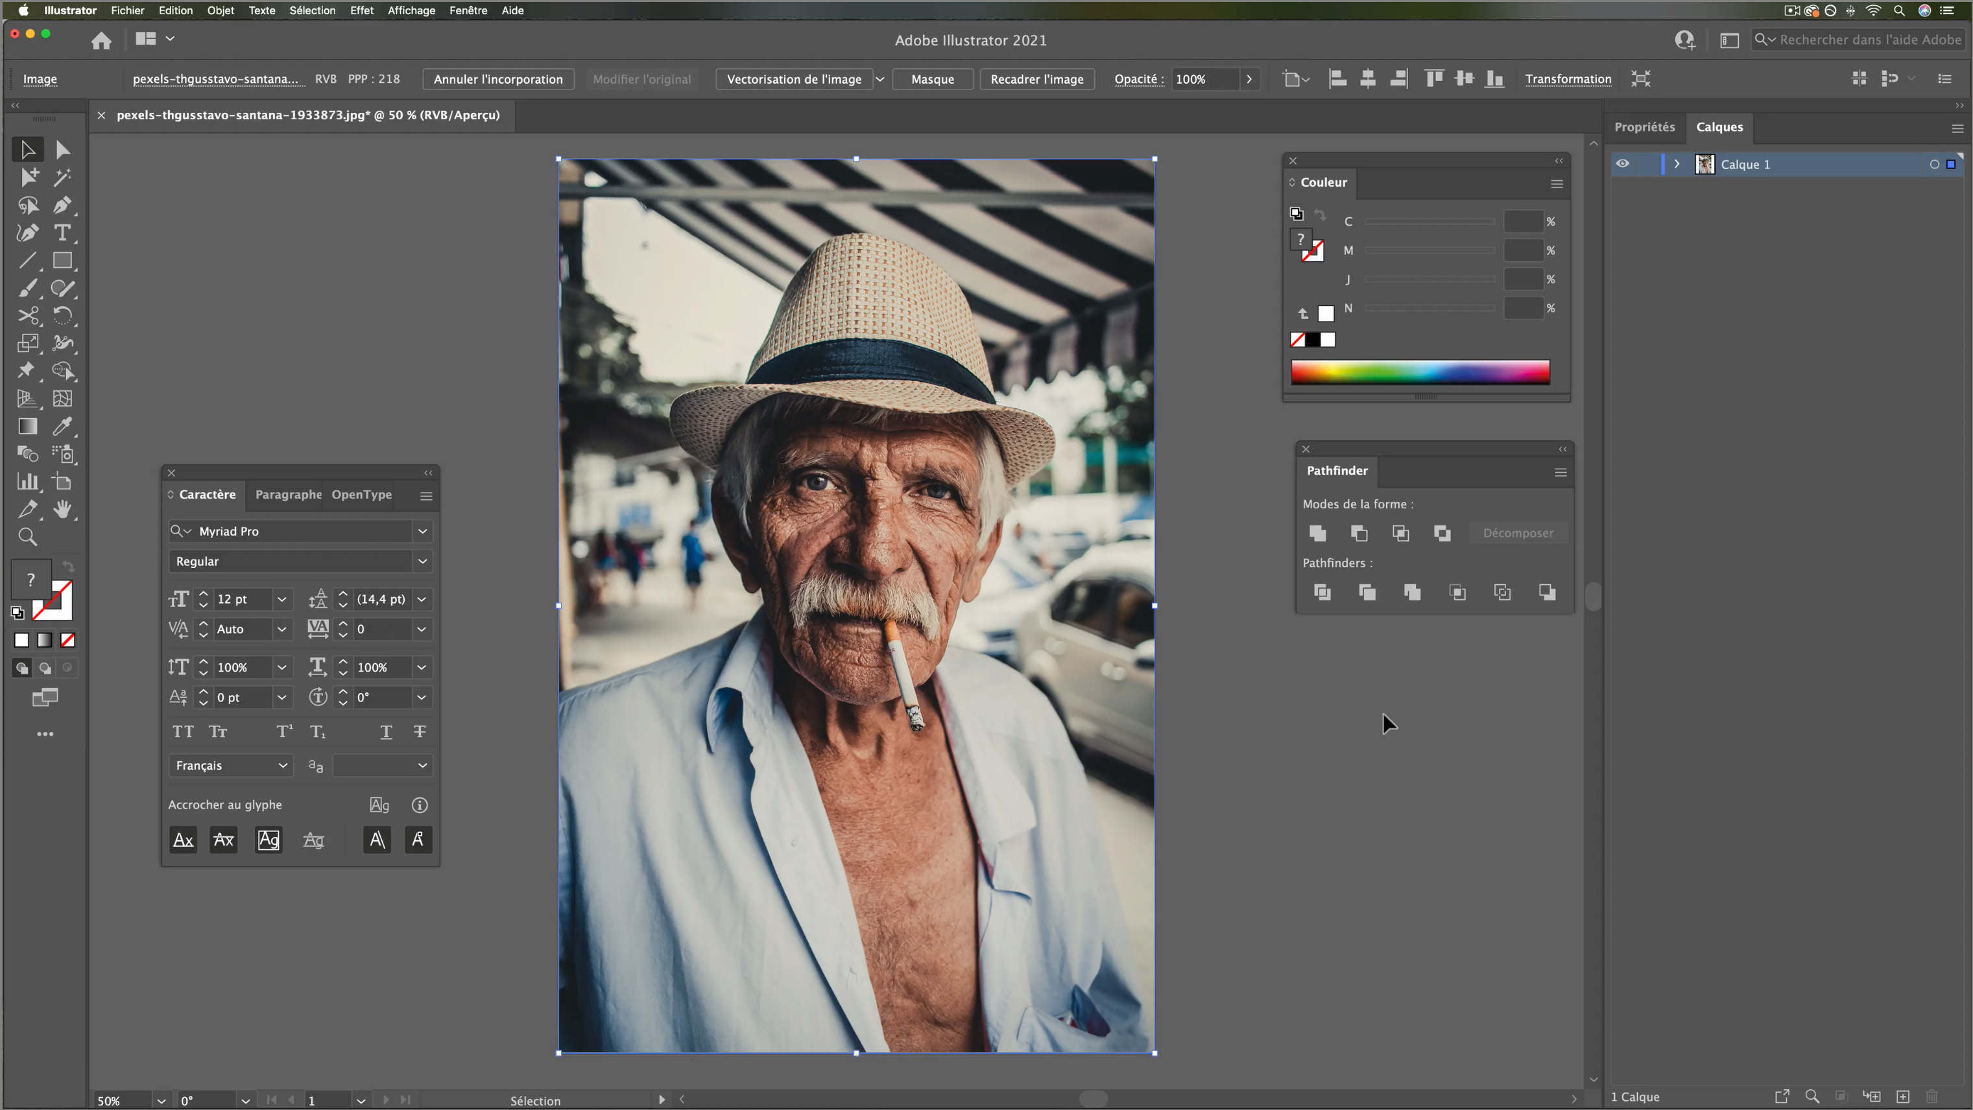Pick a color from the spectrum bar

tap(1420, 372)
